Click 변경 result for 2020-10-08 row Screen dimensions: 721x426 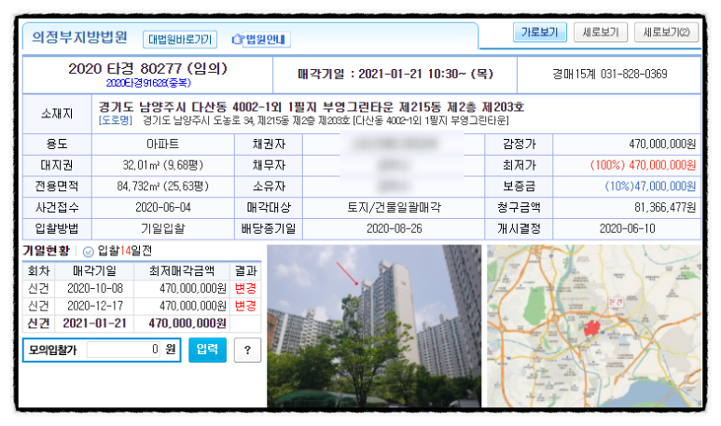(x=245, y=289)
